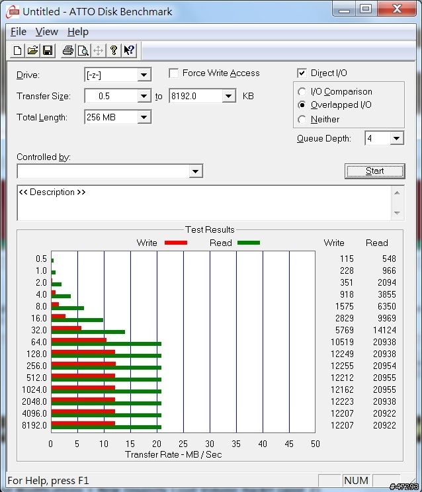Viewport: 422px width, 492px height.
Task: Click the Write results column header
Action: pos(334,243)
